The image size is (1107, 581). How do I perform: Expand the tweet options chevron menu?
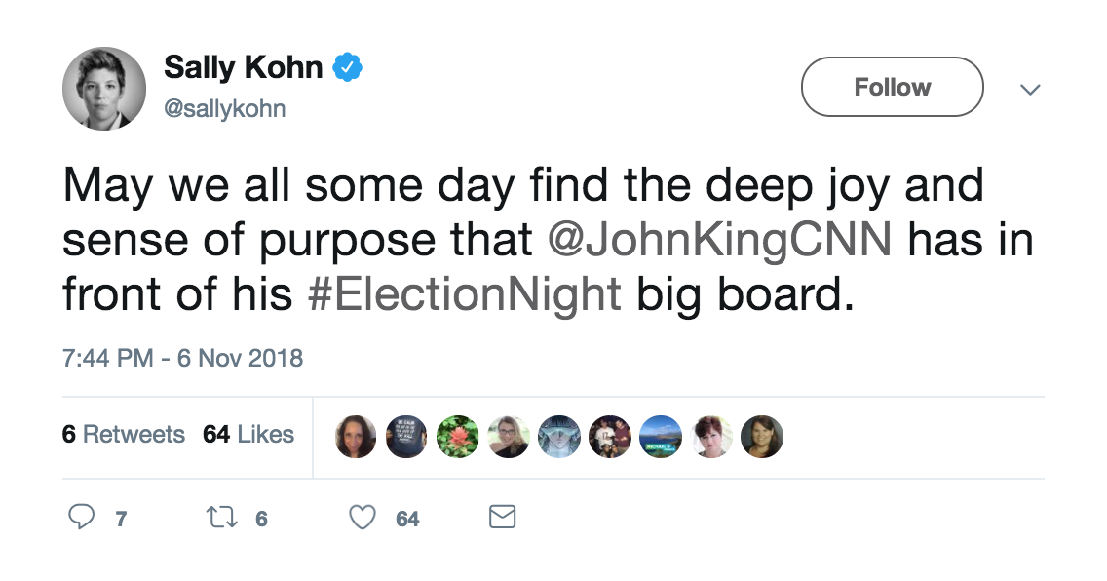1029,90
